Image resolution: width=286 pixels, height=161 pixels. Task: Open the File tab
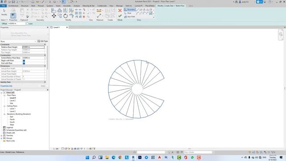(4, 6)
